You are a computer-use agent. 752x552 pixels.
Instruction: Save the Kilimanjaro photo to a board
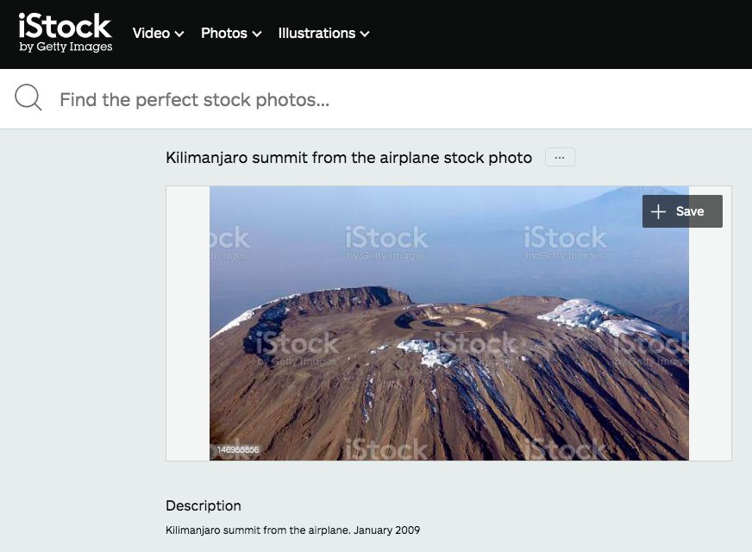click(x=682, y=211)
